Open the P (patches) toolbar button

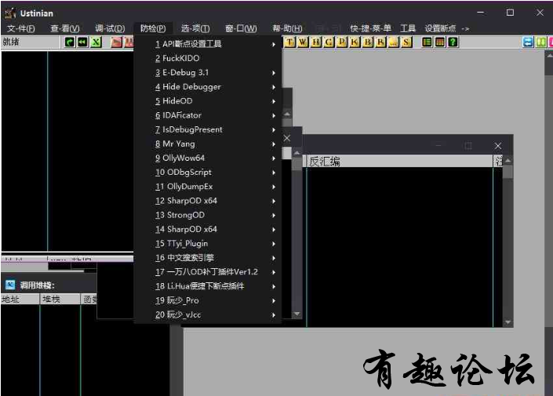click(342, 42)
